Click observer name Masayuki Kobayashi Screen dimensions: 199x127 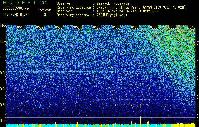[x=114, y=3]
